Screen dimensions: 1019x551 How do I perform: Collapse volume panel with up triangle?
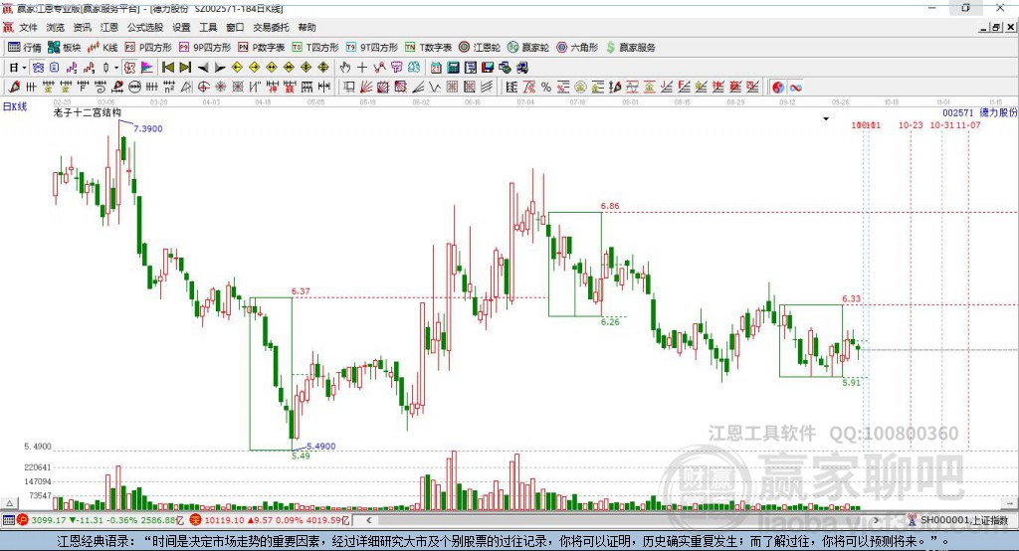[x=9, y=503]
